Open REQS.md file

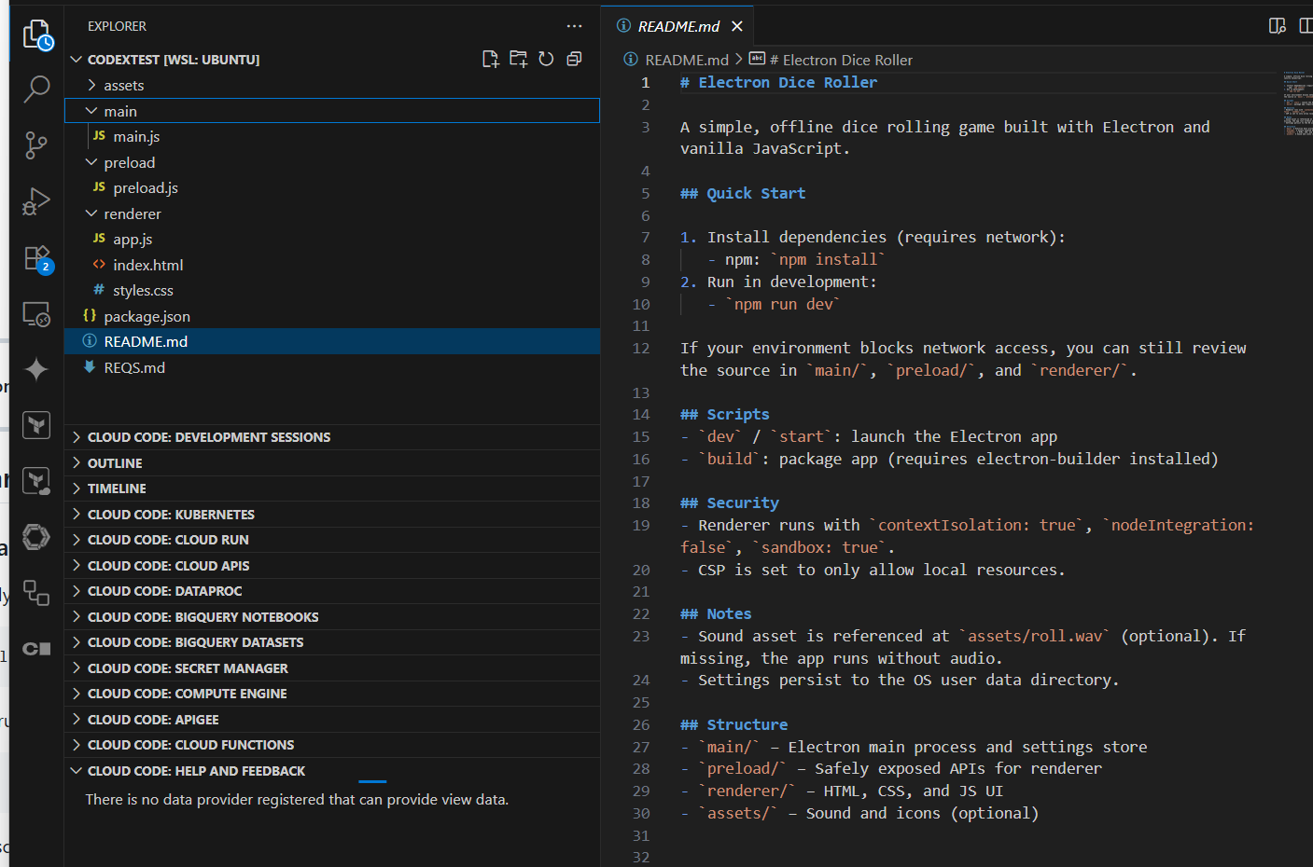click(x=332, y=367)
